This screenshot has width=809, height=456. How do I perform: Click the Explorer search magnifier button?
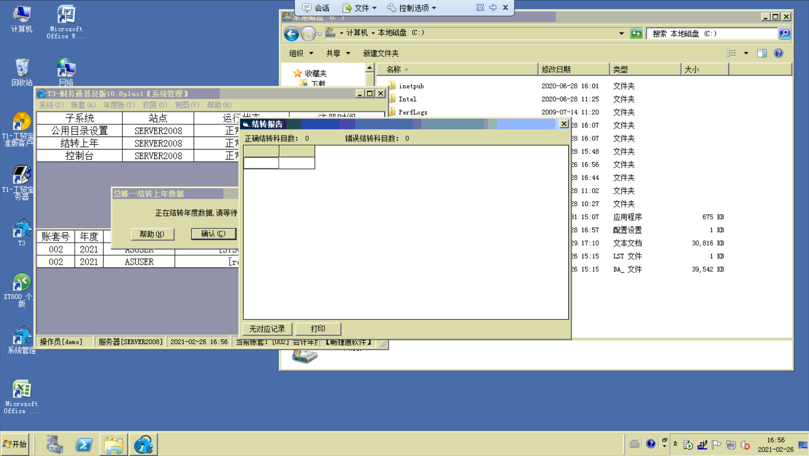tap(785, 33)
